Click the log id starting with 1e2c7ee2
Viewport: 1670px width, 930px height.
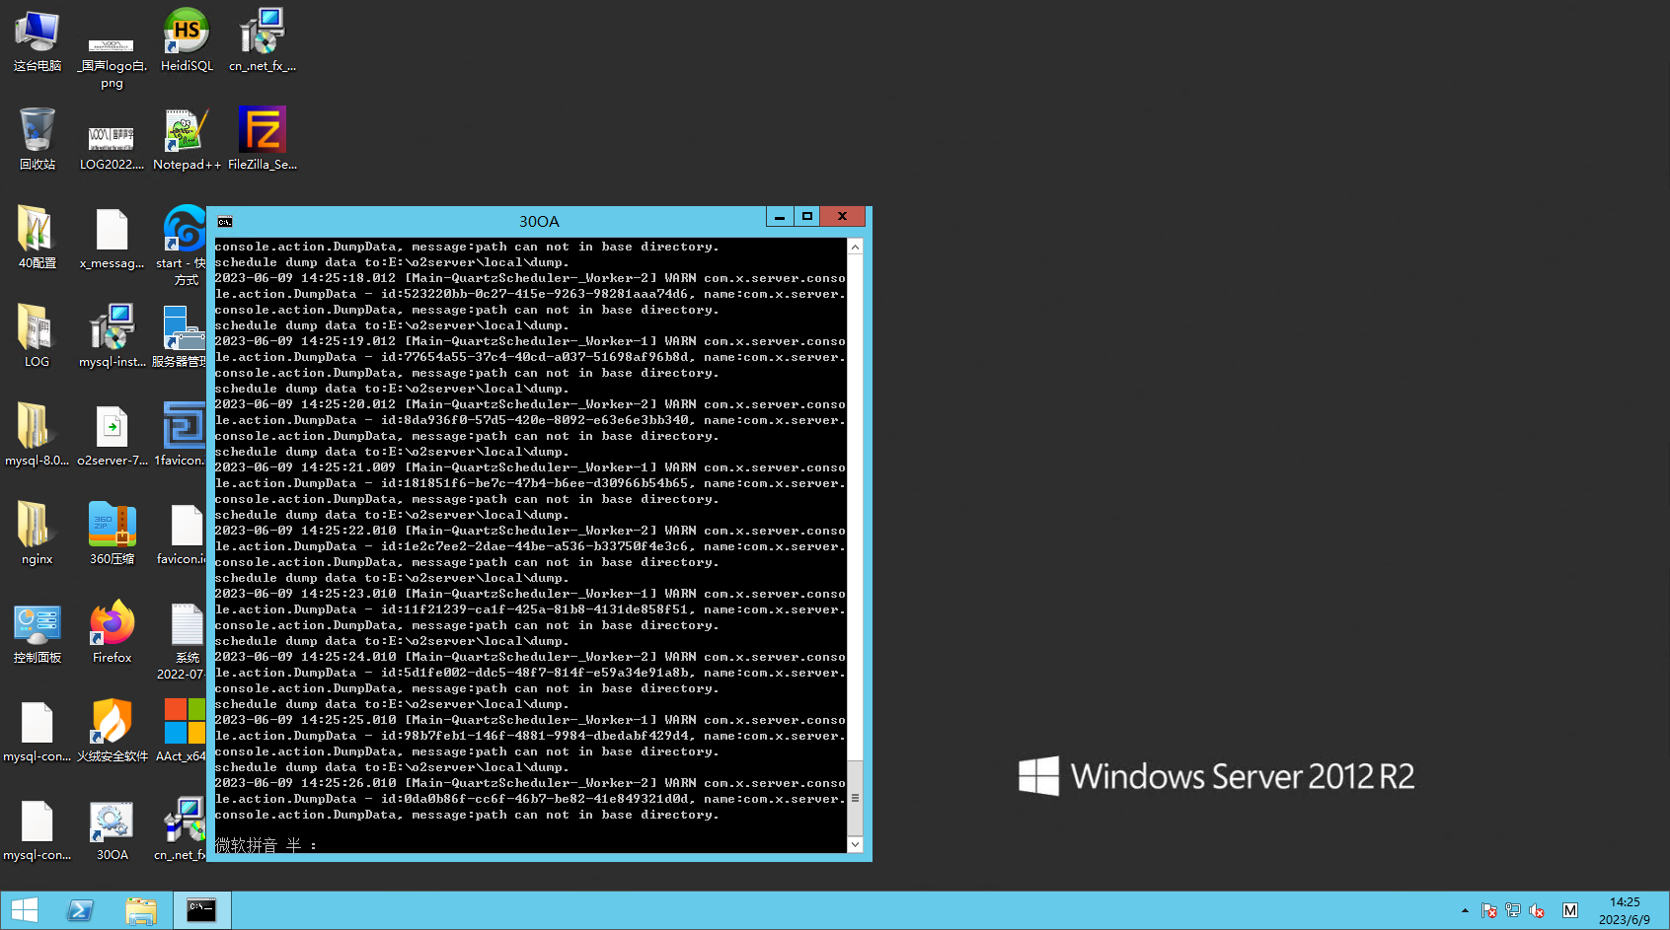[x=546, y=546]
